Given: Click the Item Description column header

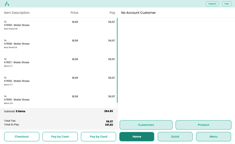Looking at the screenshot, I should click(x=17, y=13).
